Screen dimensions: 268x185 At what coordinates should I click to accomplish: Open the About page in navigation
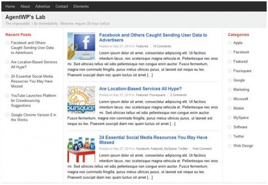pyautogui.click(x=25, y=6)
